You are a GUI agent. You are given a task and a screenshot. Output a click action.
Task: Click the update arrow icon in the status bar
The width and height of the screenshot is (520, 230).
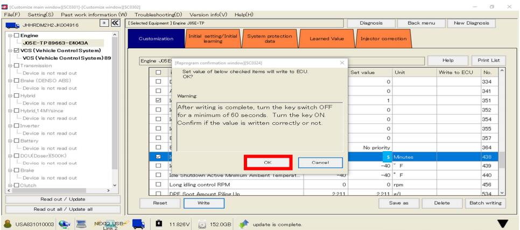click(244, 225)
